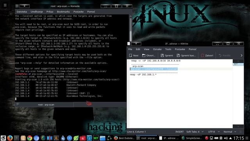Click the nmap -v -sP 192.168.0.0/16 line
This screenshot has width=250, height=141.
[x=156, y=61]
